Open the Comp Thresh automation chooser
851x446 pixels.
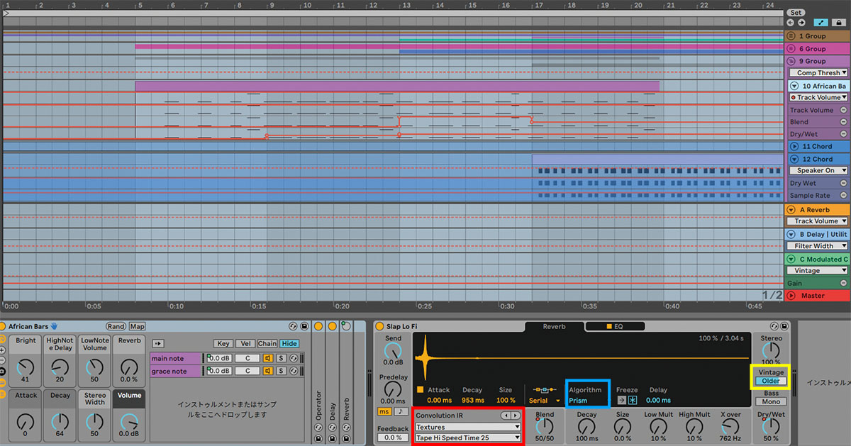[x=818, y=73]
